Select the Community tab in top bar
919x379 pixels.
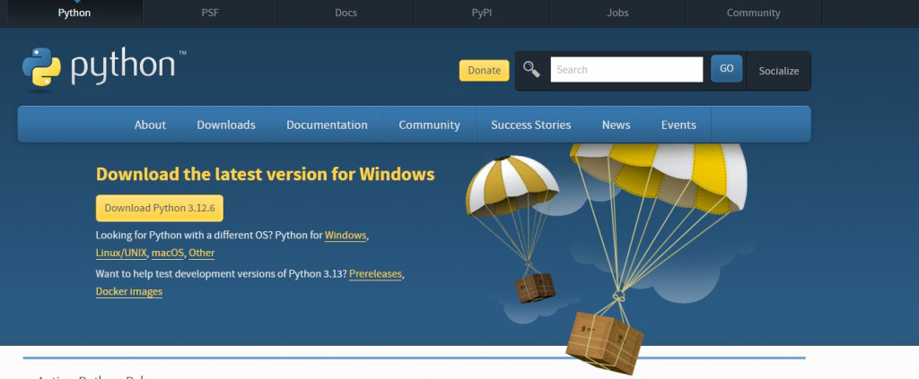753,13
